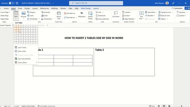Image resolution: width=190 pixels, height=107 pixels.
Task: Insert a Bookmark
Action: [100, 16]
